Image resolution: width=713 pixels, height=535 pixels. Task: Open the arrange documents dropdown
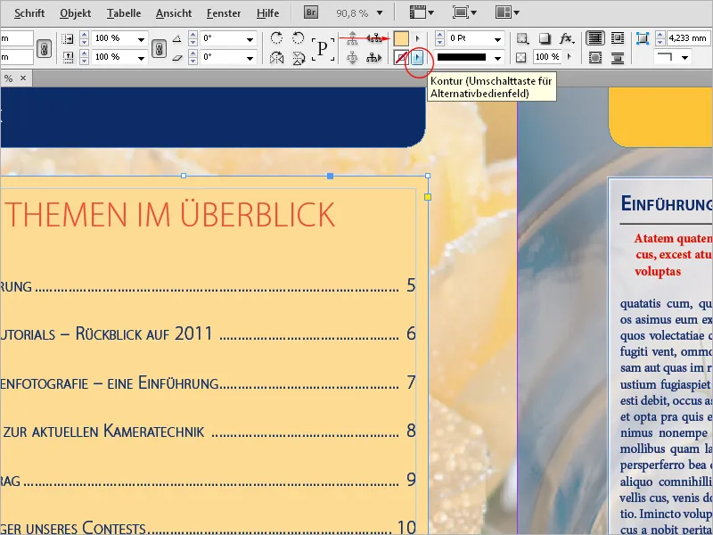[507, 12]
